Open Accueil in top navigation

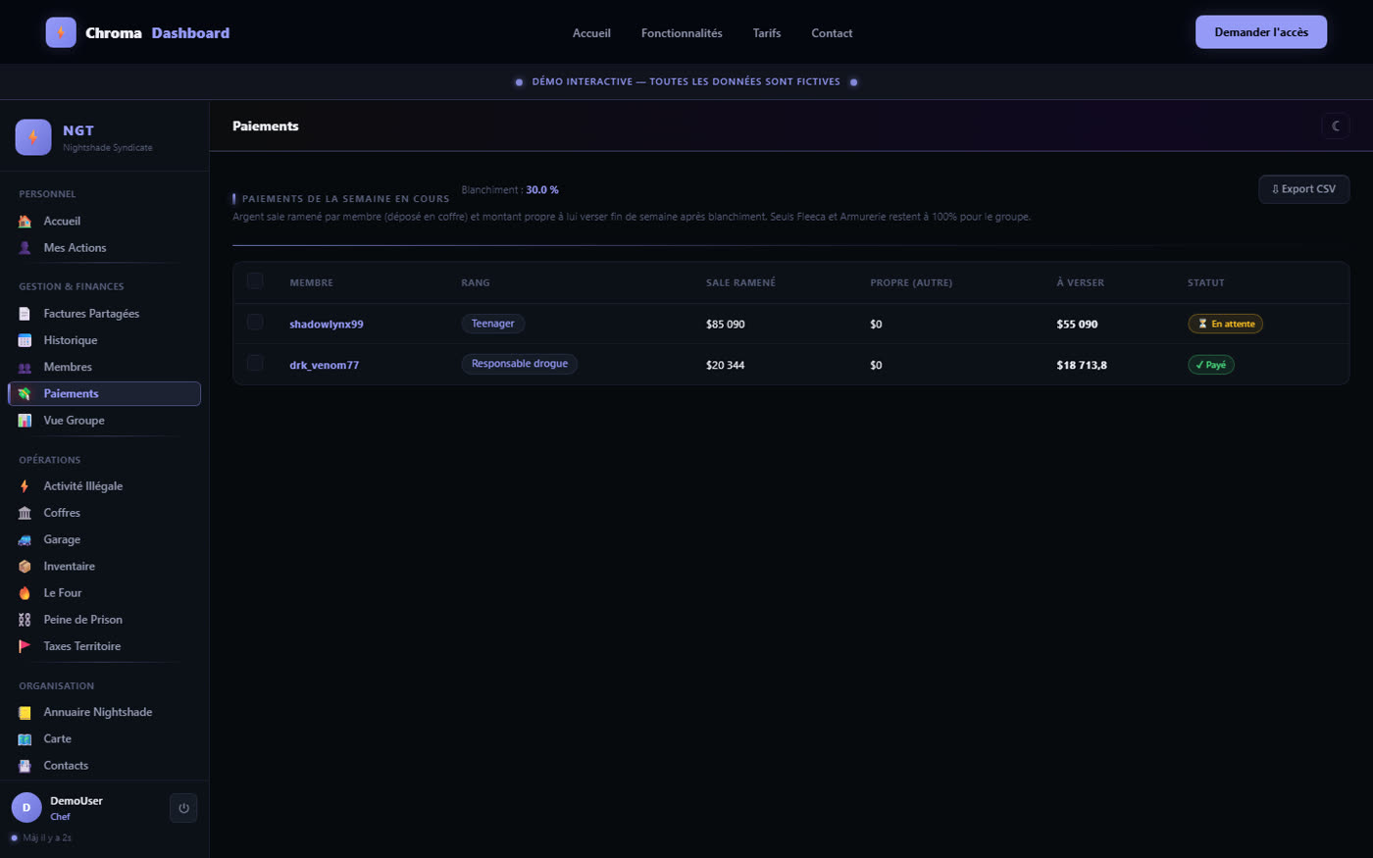point(591,33)
